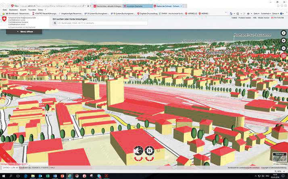Click the Problem melden link
Screen dimensions: 288x179
click(245, 18)
